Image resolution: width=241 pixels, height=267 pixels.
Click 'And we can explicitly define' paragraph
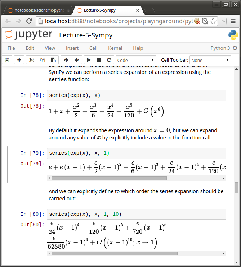coord(136,195)
